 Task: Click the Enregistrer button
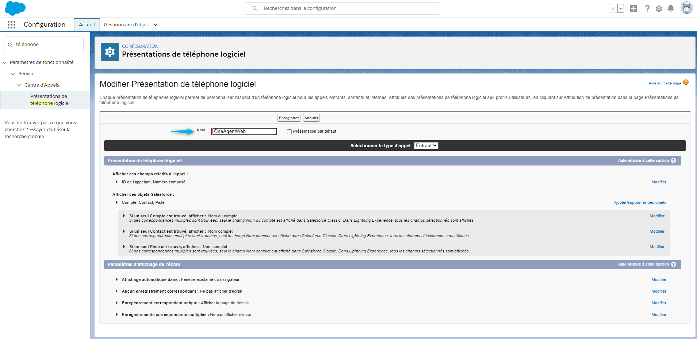pos(288,118)
